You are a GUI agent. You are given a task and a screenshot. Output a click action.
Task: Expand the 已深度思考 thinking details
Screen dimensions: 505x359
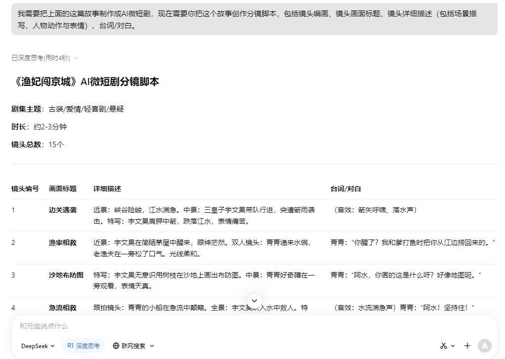coord(45,58)
